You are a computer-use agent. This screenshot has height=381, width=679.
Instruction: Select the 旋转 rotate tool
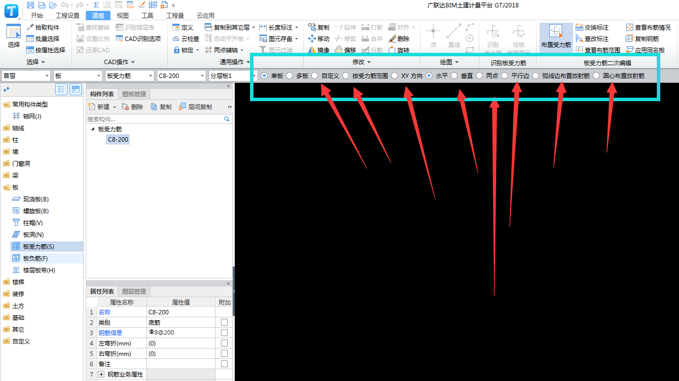pyautogui.click(x=399, y=50)
